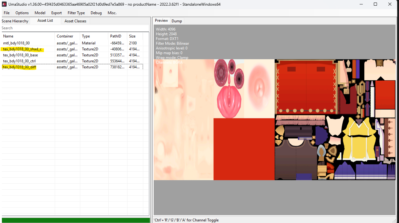Viewport: 399px width, 223px height.
Task: Click the -40806... PathID cell
Action: pyautogui.click(x=117, y=49)
